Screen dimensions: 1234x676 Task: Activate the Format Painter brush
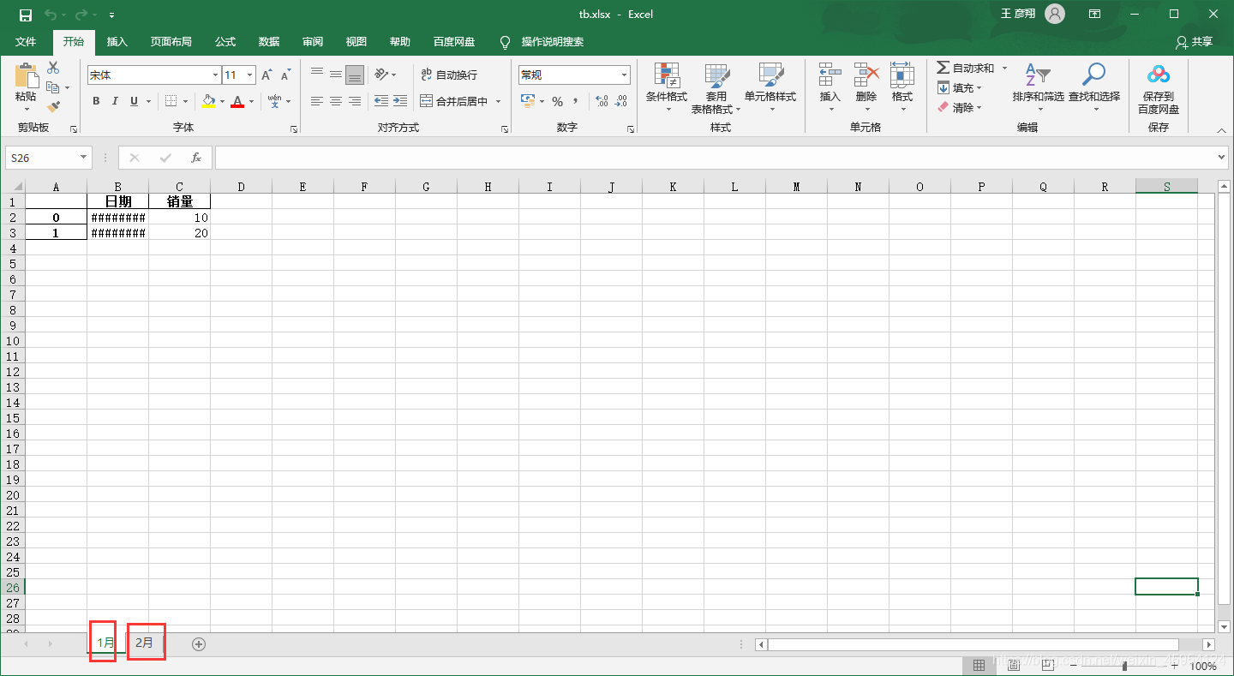click(53, 107)
